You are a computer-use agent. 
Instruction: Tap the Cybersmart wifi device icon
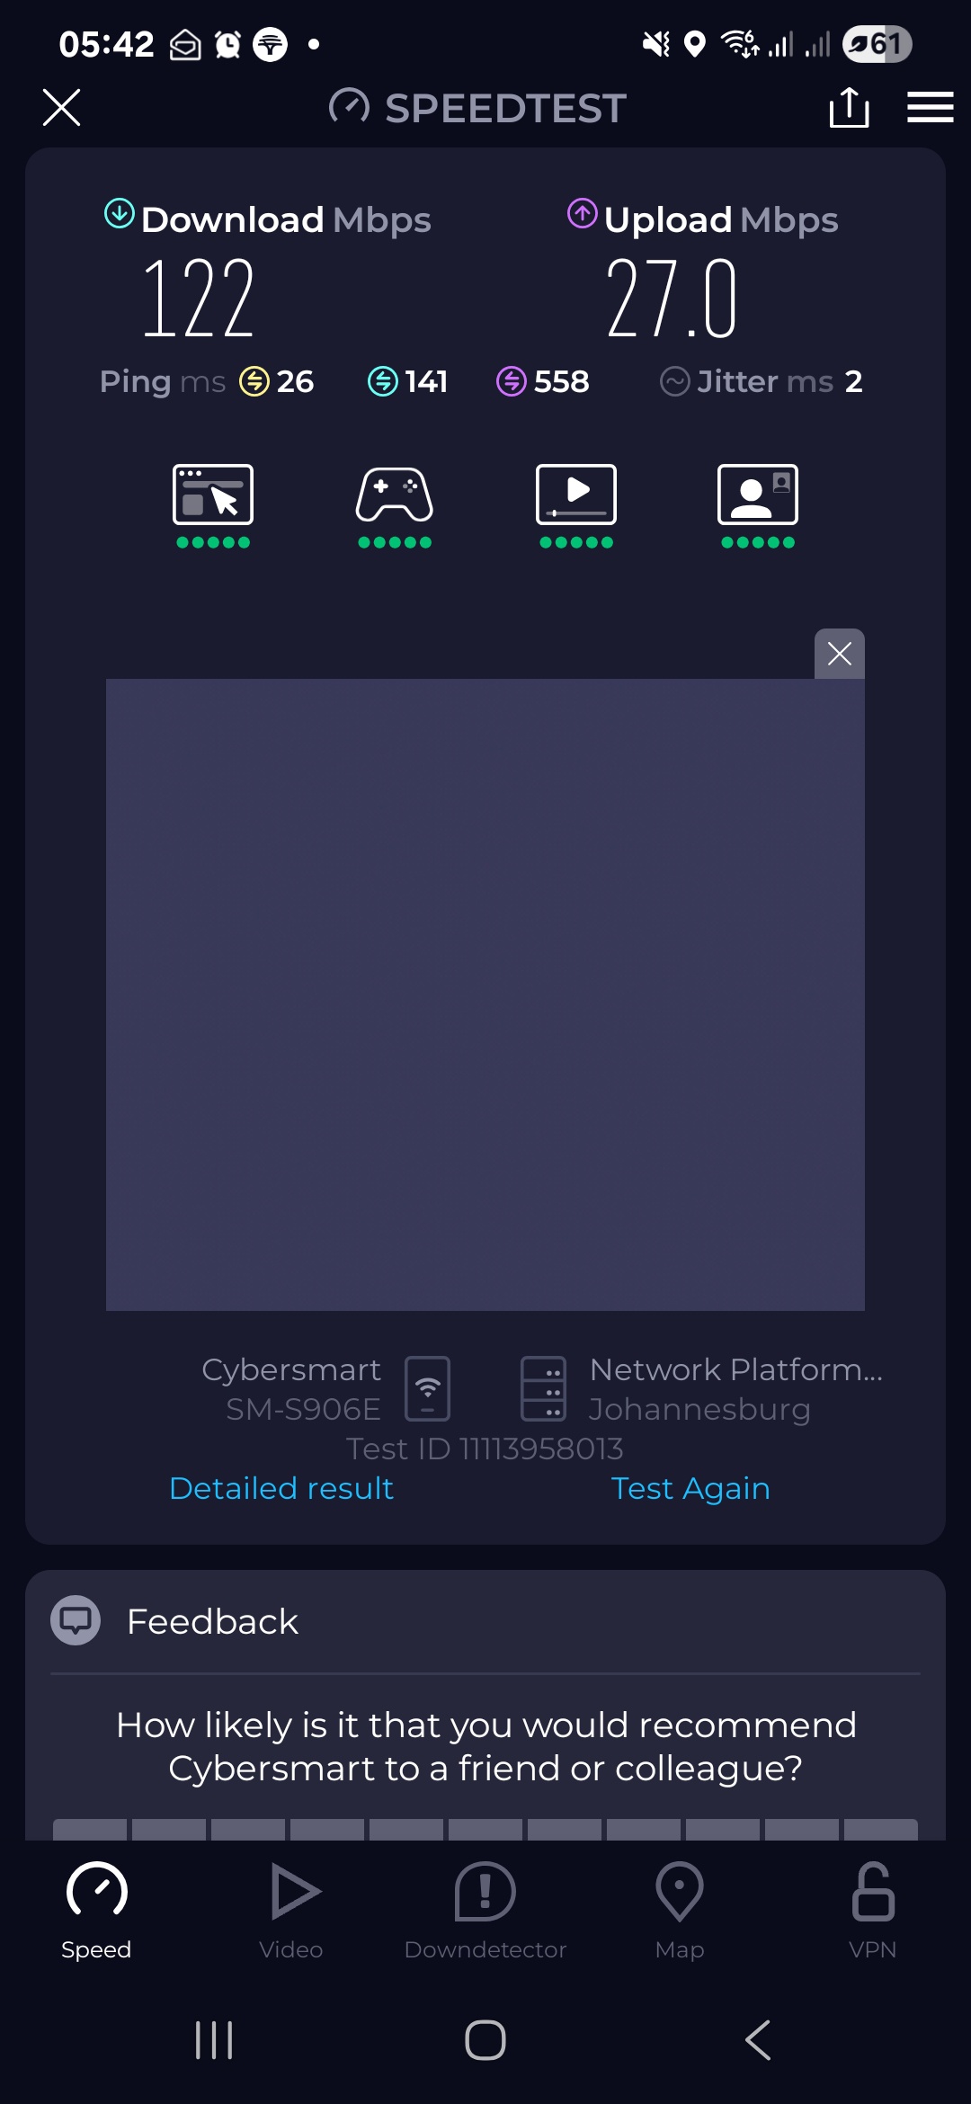tap(427, 1388)
